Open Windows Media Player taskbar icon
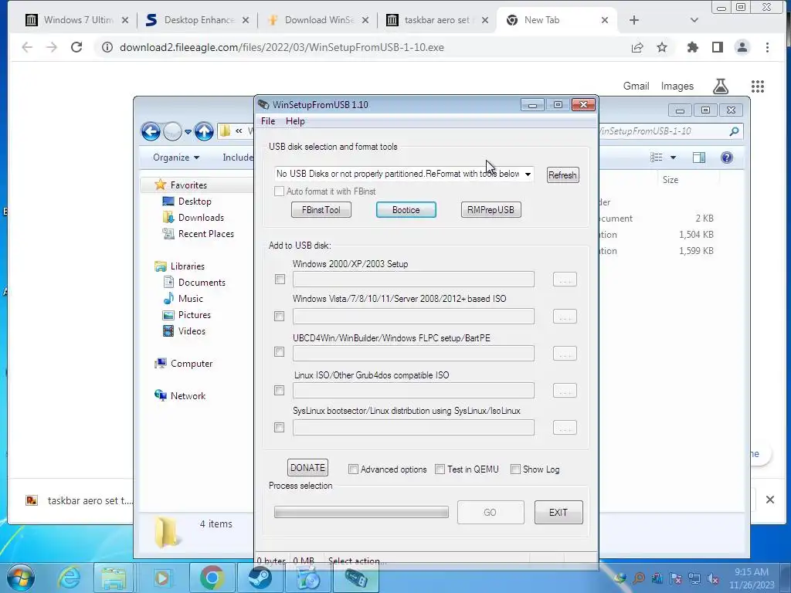Viewport: 791px width, 593px height. tap(161, 578)
